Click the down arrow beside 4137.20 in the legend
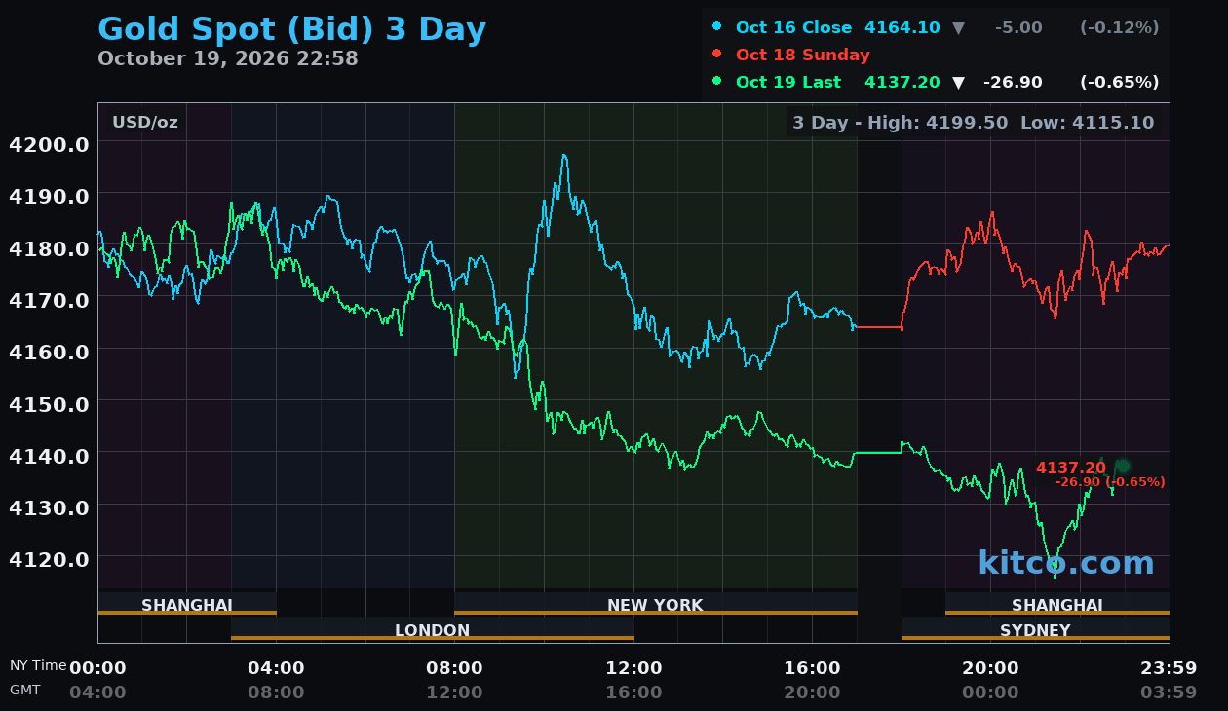 pos(958,83)
